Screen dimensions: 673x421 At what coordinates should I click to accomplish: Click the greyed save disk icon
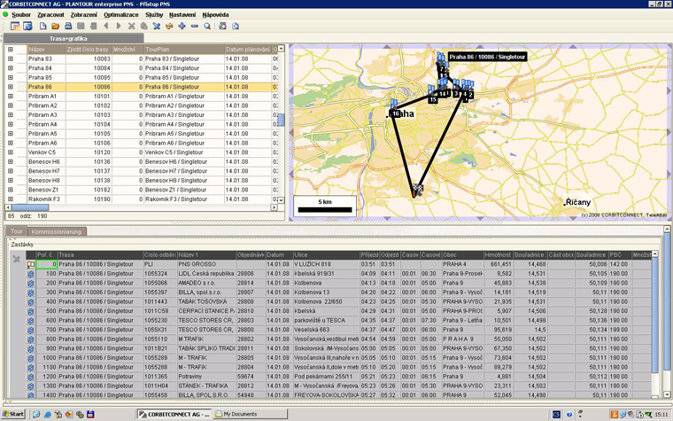point(81,27)
